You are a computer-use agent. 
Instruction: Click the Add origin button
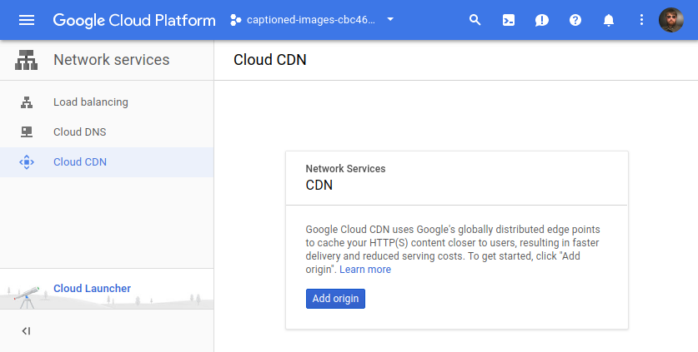(x=335, y=299)
